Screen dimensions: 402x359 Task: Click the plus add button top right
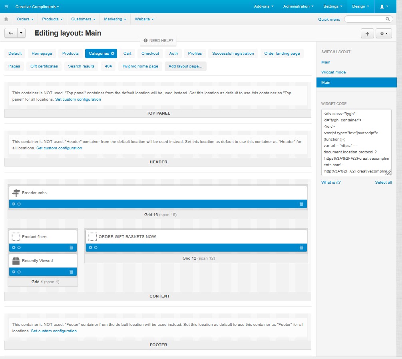tap(367, 34)
